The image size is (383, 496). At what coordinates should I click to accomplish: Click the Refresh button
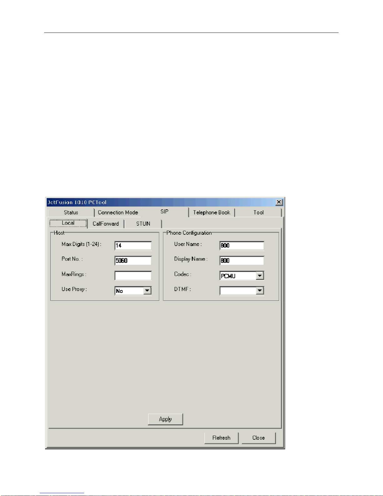(221, 438)
